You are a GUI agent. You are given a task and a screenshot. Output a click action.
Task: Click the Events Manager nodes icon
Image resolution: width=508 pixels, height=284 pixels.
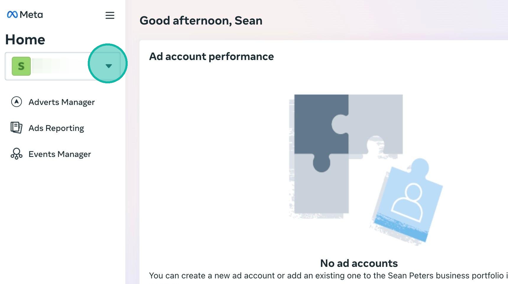[17, 154]
